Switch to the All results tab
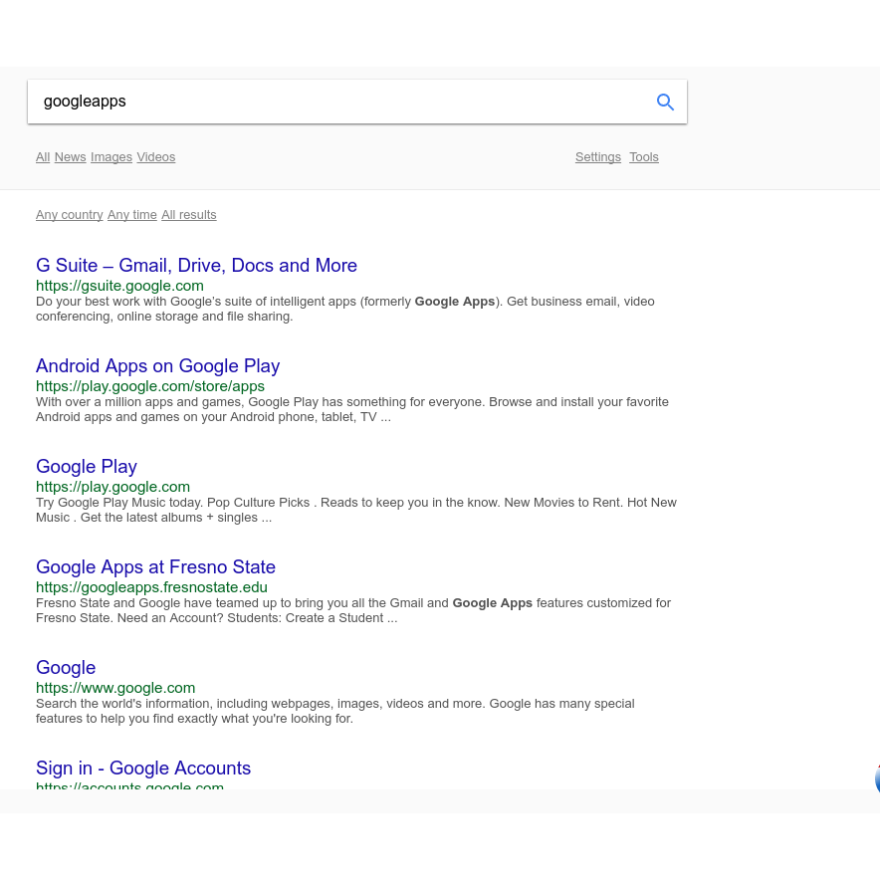This screenshot has width=880, height=880. pos(43,157)
